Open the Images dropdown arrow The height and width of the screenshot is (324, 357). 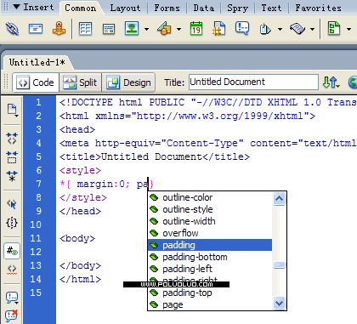(x=146, y=29)
